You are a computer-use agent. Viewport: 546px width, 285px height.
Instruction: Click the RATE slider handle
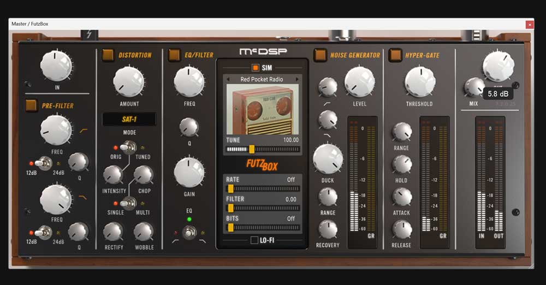[x=230, y=188]
